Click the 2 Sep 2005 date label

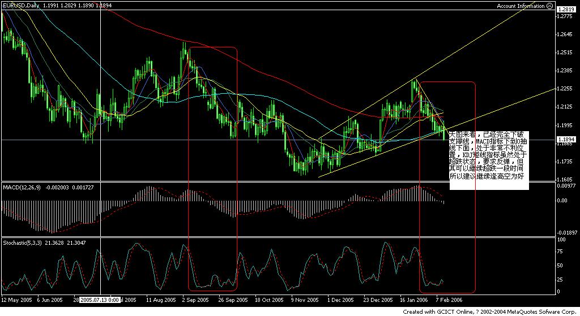(195, 300)
